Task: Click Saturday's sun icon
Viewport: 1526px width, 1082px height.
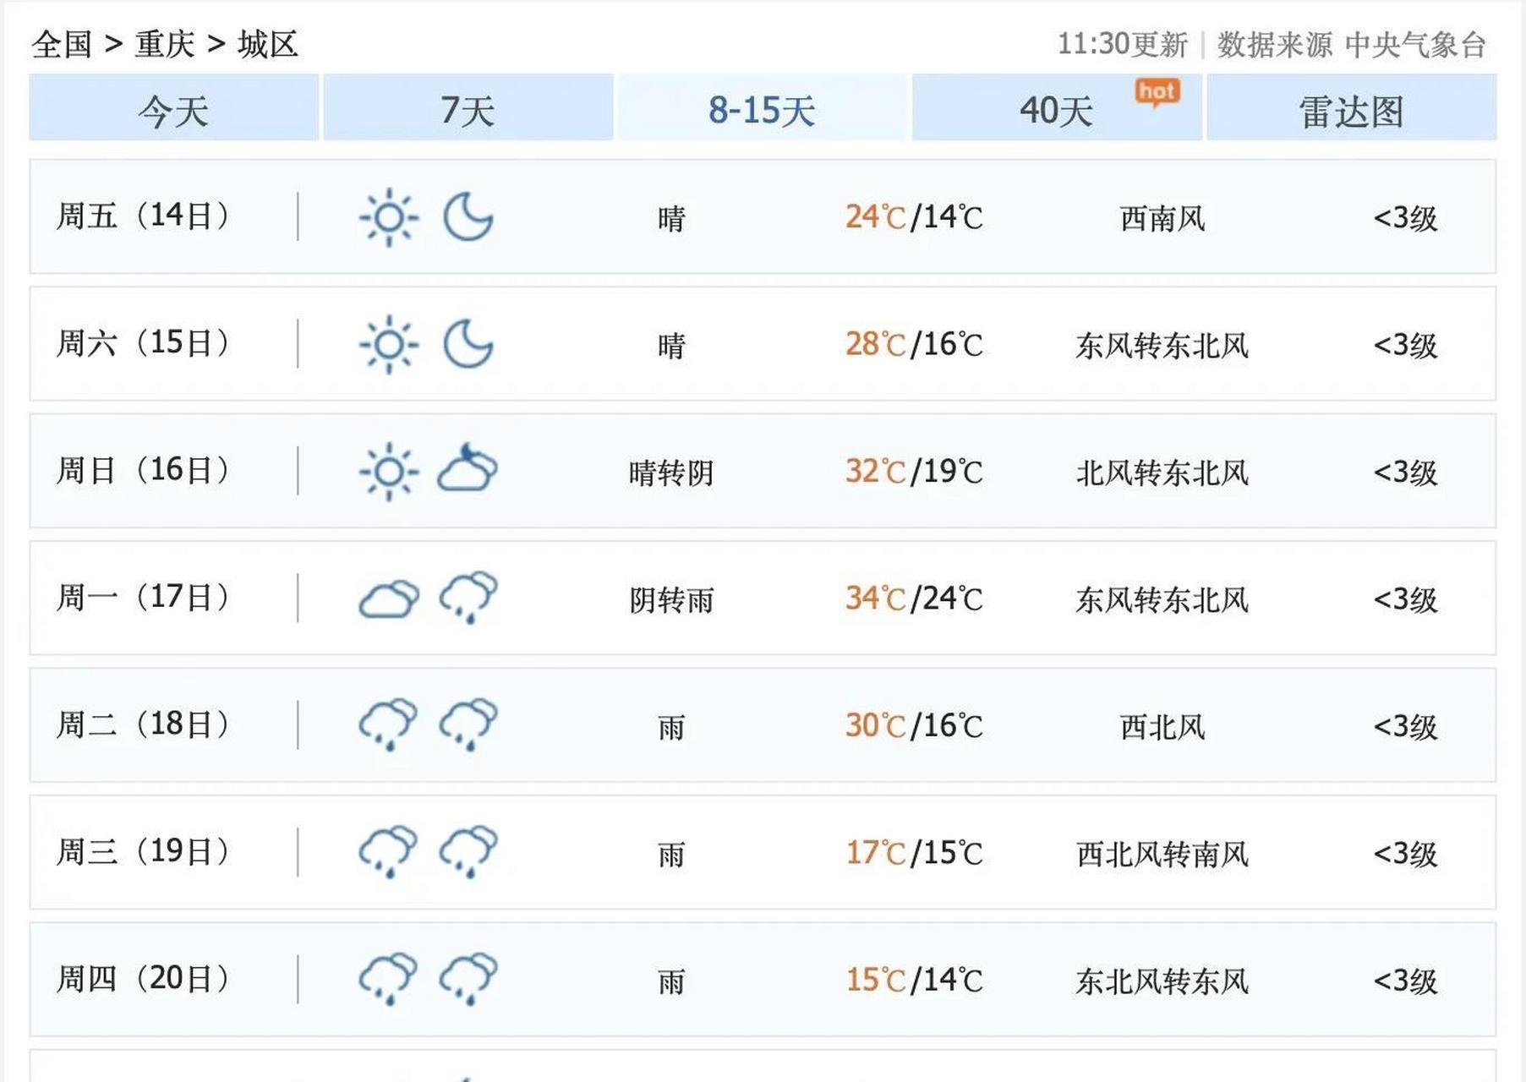Action: click(x=390, y=345)
